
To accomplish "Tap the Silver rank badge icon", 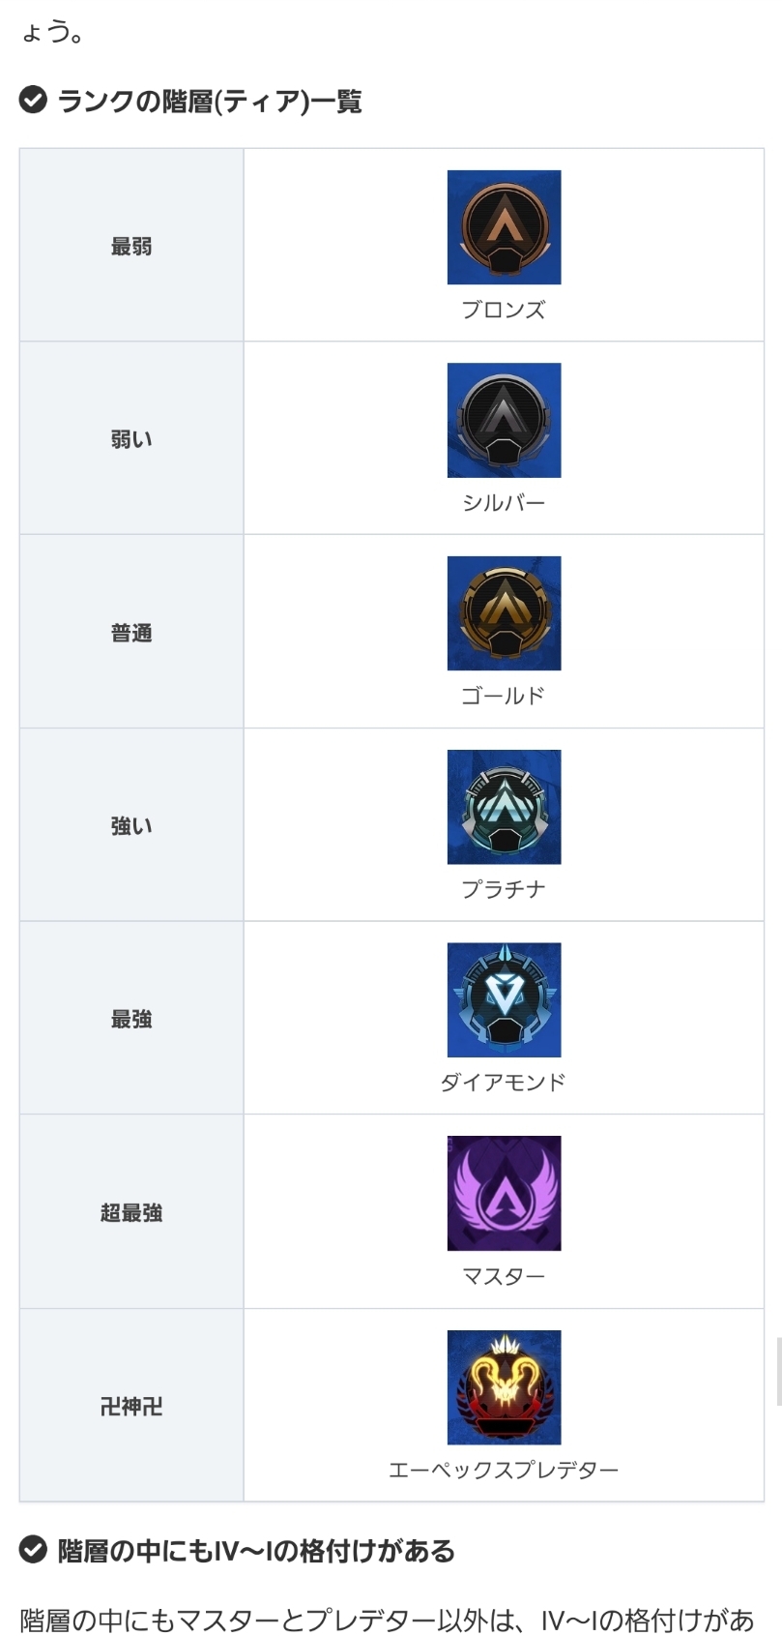I will tap(504, 420).
